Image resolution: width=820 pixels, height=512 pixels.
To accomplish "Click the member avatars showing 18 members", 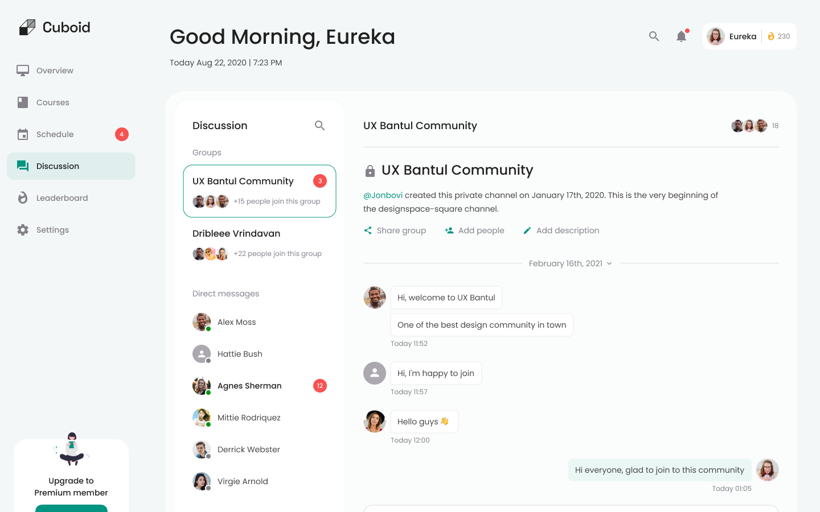I will [749, 126].
